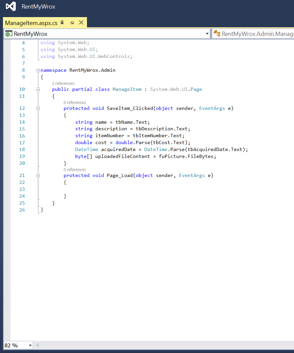Close the ManageItem.aspx.cs tab
Viewport: 294px width, 353px height.
pos(81,22)
